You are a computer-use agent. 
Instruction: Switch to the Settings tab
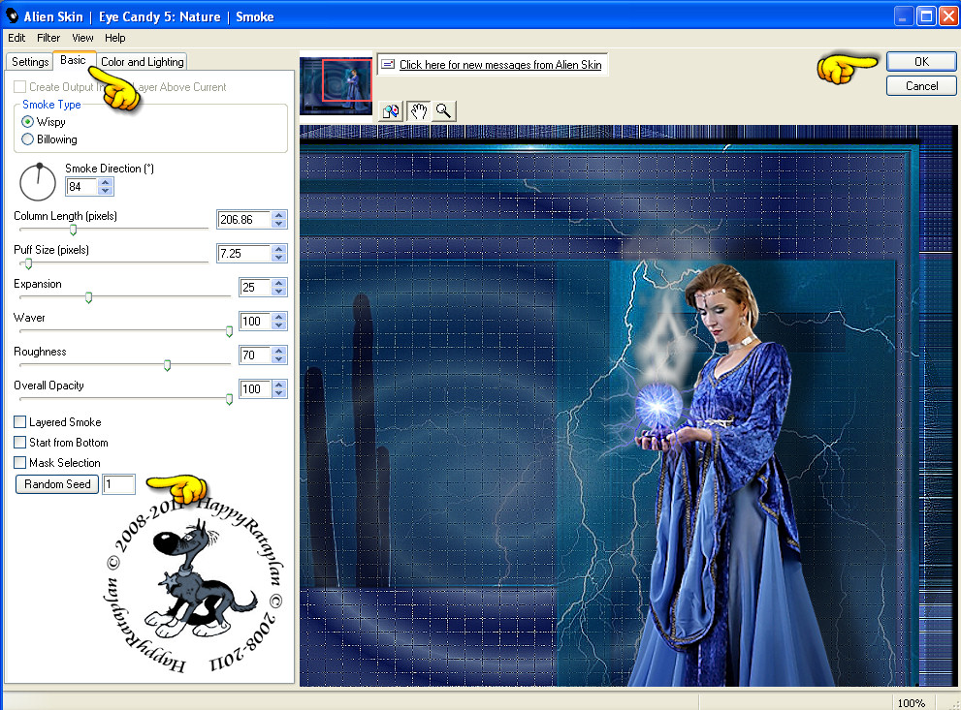tap(30, 61)
